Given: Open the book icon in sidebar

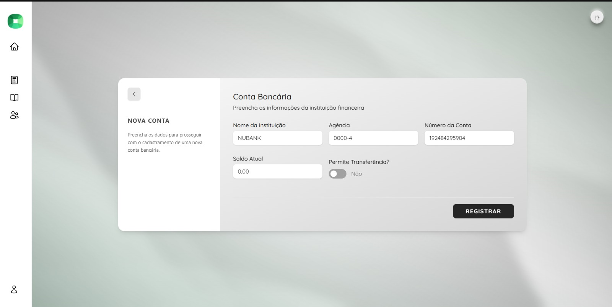Looking at the screenshot, I should click(x=14, y=97).
